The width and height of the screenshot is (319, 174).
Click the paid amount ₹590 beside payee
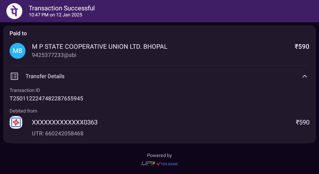pyautogui.click(x=302, y=47)
